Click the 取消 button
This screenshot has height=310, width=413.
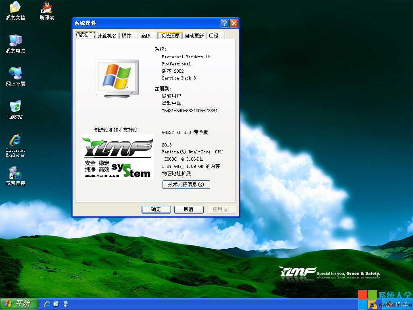pos(189,209)
